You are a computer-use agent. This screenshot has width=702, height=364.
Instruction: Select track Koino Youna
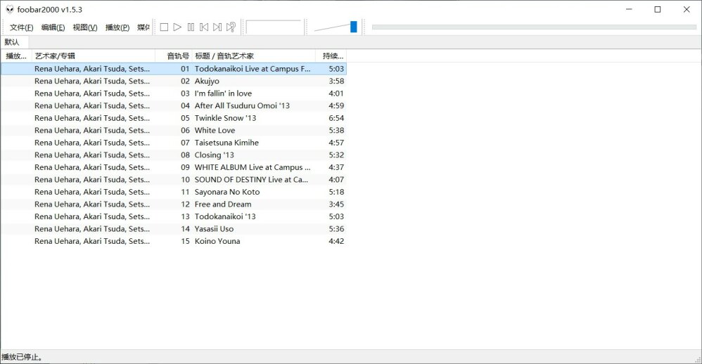coord(173,241)
